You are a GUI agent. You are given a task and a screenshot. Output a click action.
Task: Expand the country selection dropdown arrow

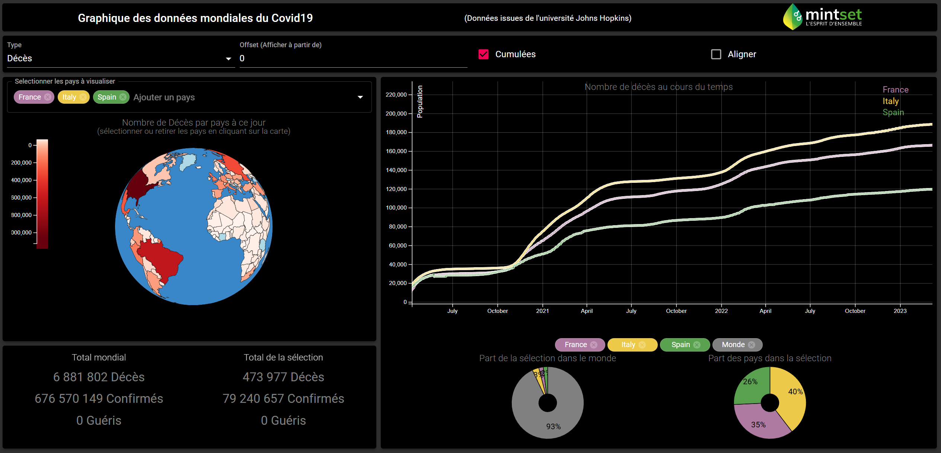click(x=360, y=97)
